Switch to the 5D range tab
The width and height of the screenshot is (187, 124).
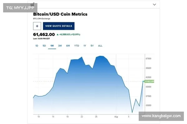pyautogui.click(x=44, y=46)
